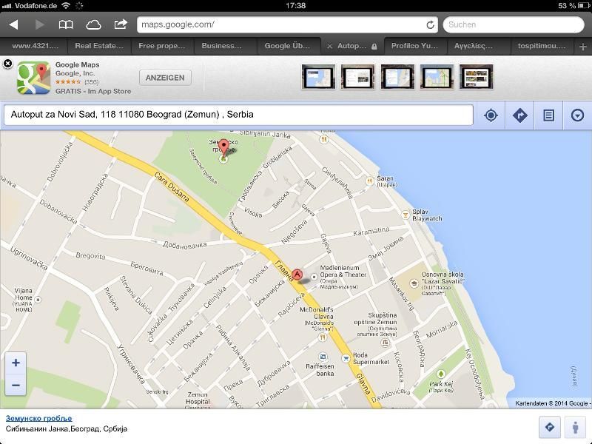Click the map search address field
Viewport: 592px width, 444px height.
pos(238,115)
